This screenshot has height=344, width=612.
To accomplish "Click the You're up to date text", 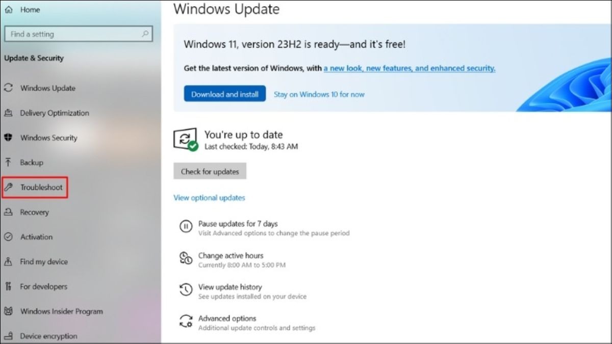I will click(x=244, y=135).
